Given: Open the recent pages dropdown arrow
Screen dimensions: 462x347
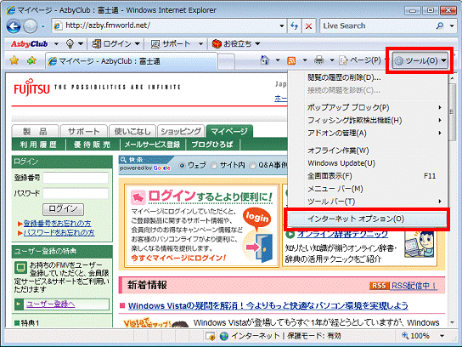Looking at the screenshot, I should 43,26.
